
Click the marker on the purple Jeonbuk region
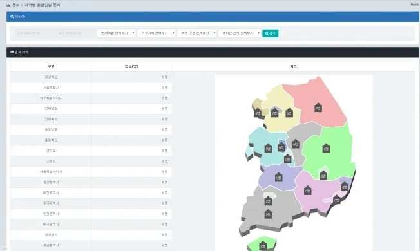tap(278, 177)
